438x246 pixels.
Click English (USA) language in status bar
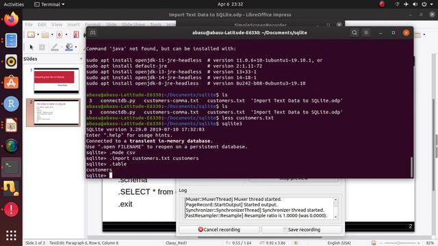339,243
